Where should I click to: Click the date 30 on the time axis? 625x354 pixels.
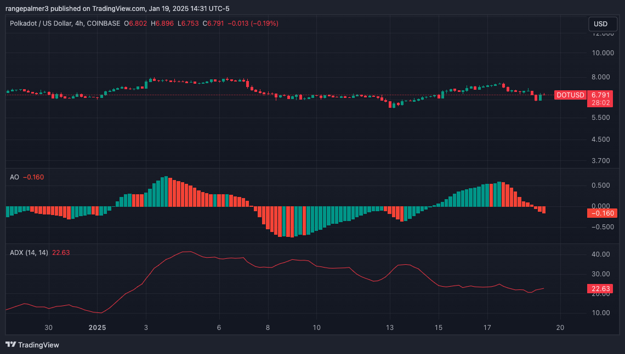click(48, 328)
